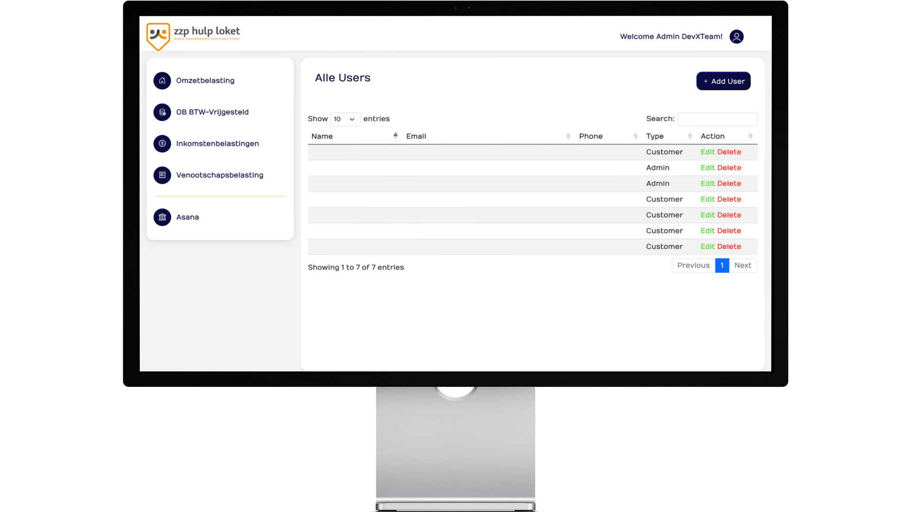Viewport: 911px width, 512px height.
Task: Focus the Search input field
Action: coord(717,119)
